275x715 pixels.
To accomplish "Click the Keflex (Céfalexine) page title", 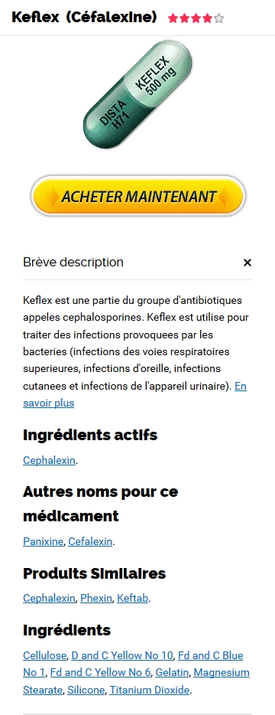I will [84, 18].
